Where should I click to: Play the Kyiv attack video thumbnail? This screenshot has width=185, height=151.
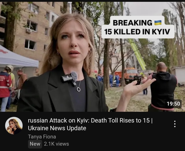[x=92, y=57]
